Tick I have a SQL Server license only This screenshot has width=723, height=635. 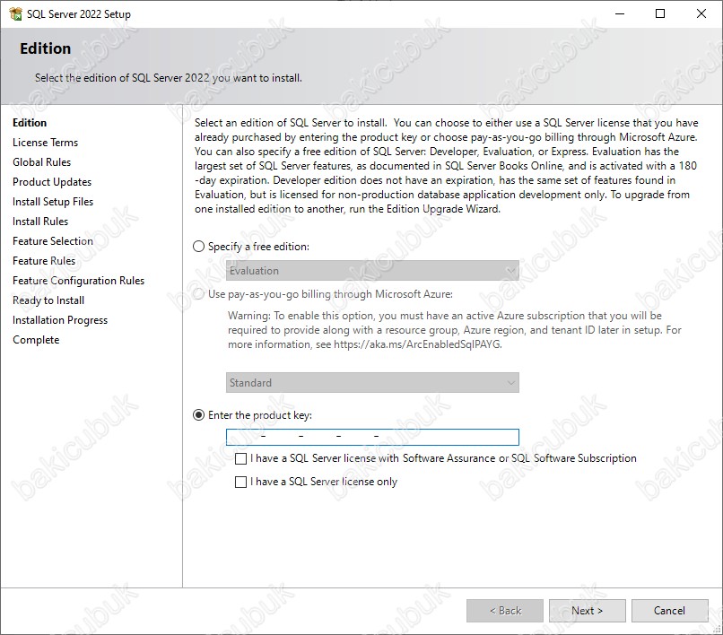click(240, 482)
